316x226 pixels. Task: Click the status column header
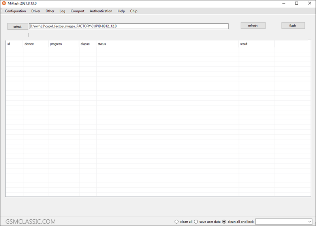pos(167,44)
